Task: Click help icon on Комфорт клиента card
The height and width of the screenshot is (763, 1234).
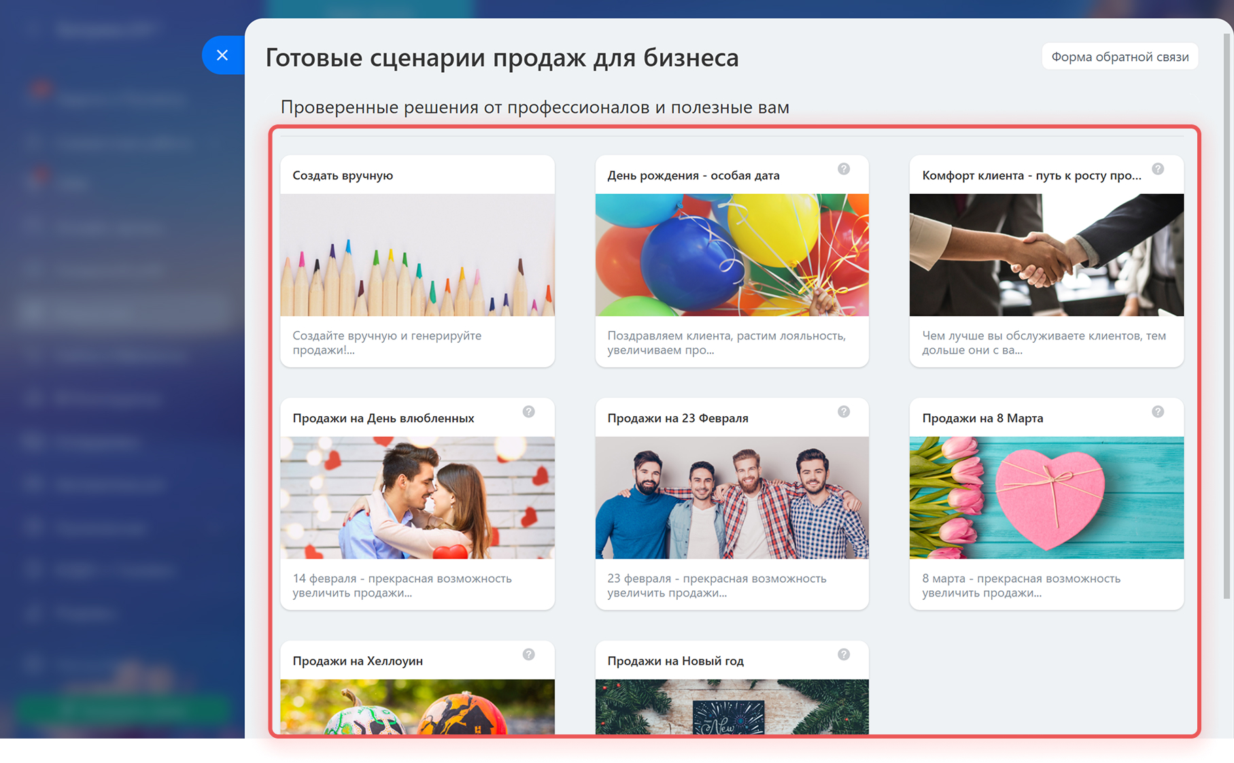Action: click(1158, 169)
